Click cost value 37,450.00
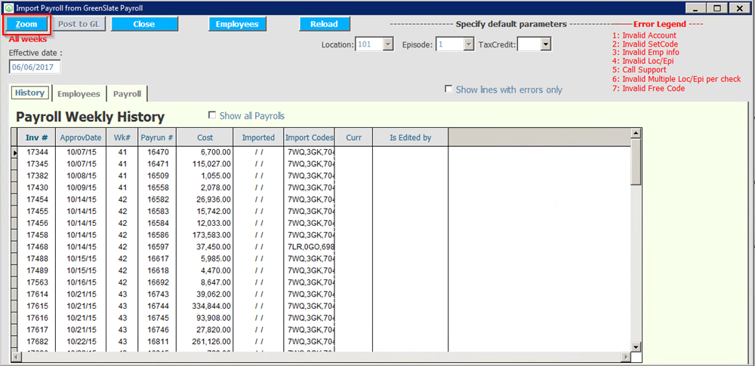 coord(214,247)
